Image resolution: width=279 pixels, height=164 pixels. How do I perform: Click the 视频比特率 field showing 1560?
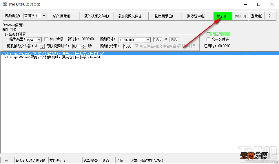click(127, 46)
